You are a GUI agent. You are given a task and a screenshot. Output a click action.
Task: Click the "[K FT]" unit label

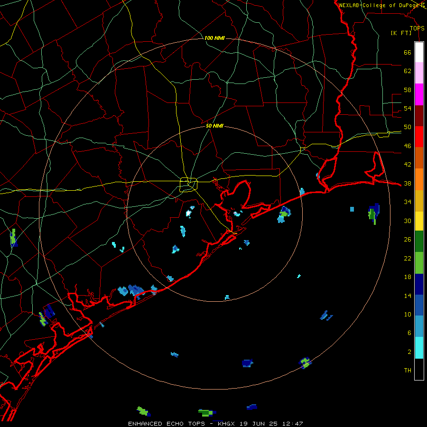coord(401,33)
